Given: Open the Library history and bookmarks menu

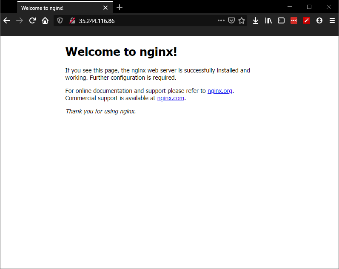Looking at the screenshot, I should pyautogui.click(x=268, y=20).
